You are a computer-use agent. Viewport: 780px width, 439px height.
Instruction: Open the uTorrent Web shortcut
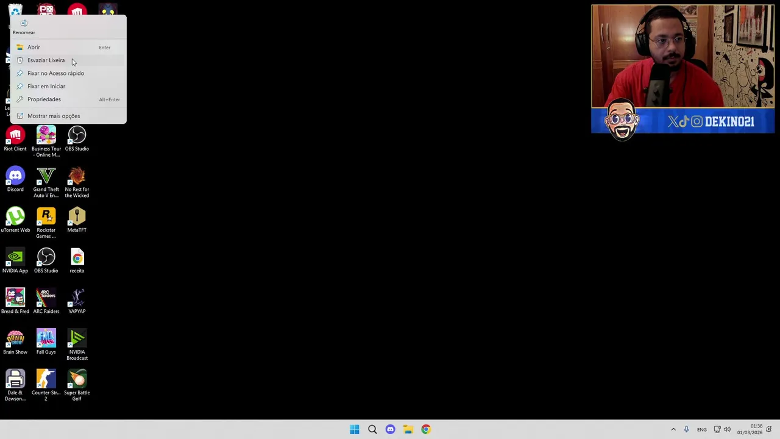pos(15,220)
